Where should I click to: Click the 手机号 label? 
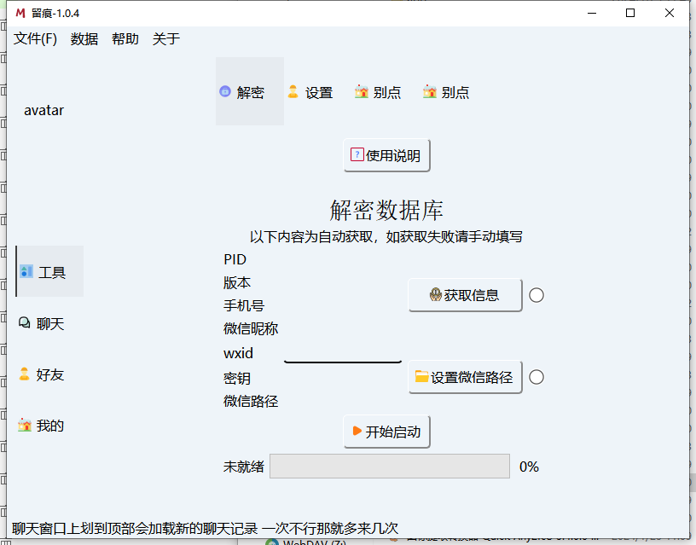coord(244,306)
